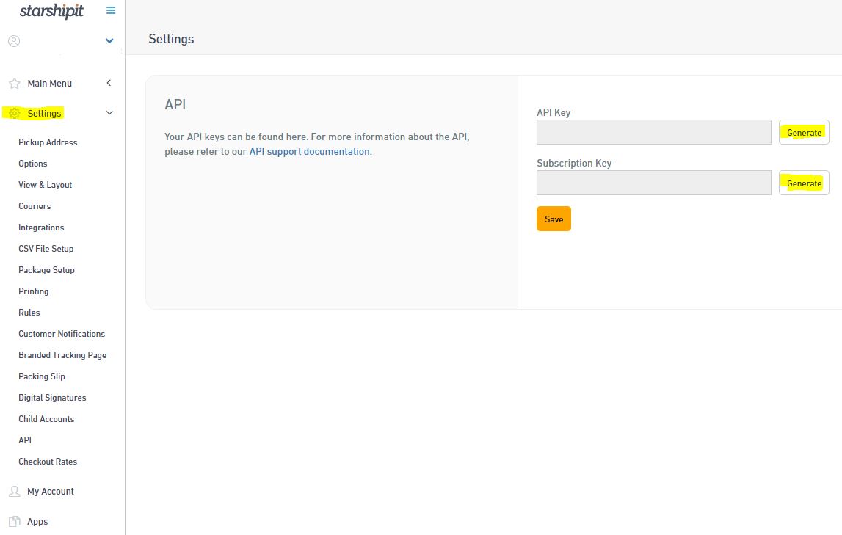The image size is (842, 535).
Task: Click the My Account person icon
Action: [14, 491]
